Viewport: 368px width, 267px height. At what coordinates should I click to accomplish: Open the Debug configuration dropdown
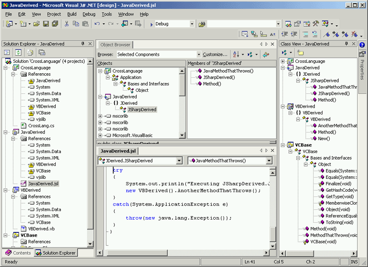coord(192,24)
